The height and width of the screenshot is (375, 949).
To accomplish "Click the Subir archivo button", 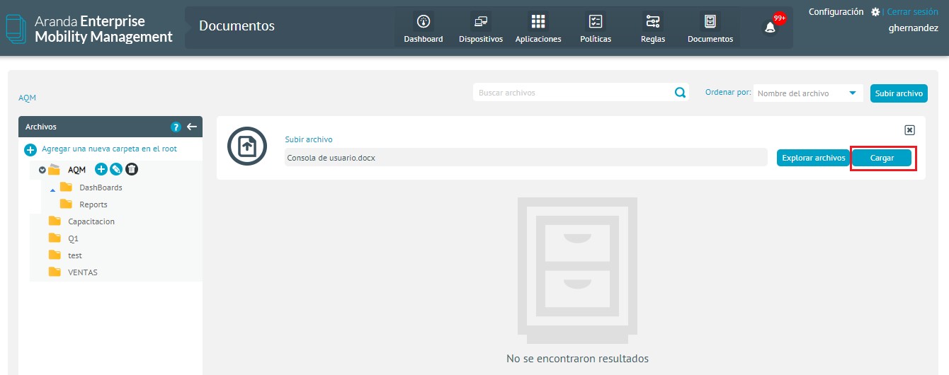I will (x=899, y=93).
